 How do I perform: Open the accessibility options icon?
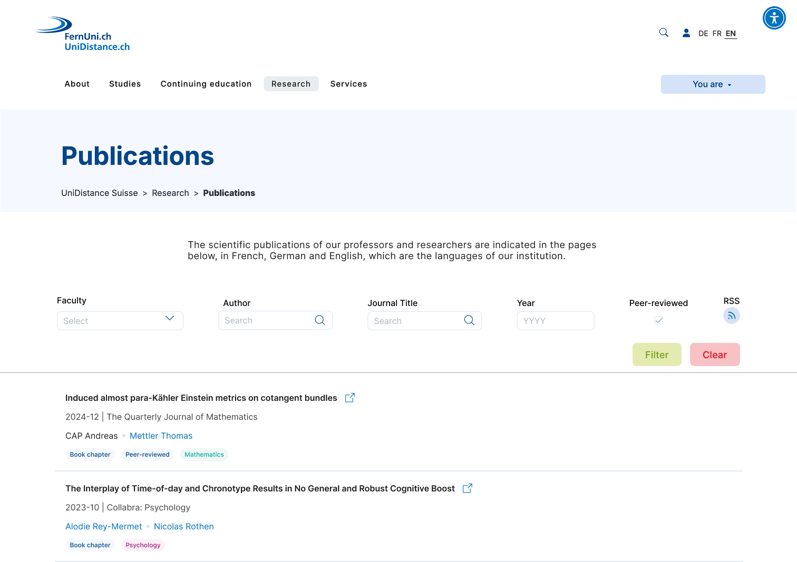point(774,17)
